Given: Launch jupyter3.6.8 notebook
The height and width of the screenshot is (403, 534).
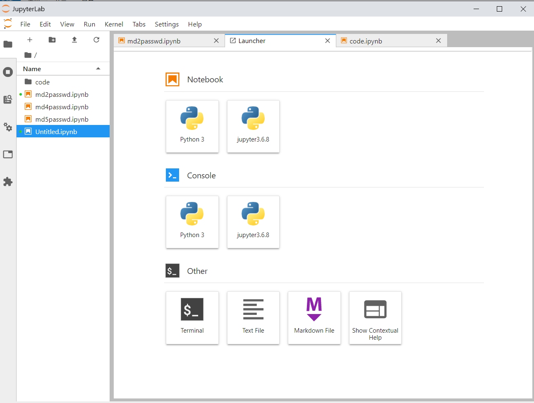Looking at the screenshot, I should tap(253, 127).
